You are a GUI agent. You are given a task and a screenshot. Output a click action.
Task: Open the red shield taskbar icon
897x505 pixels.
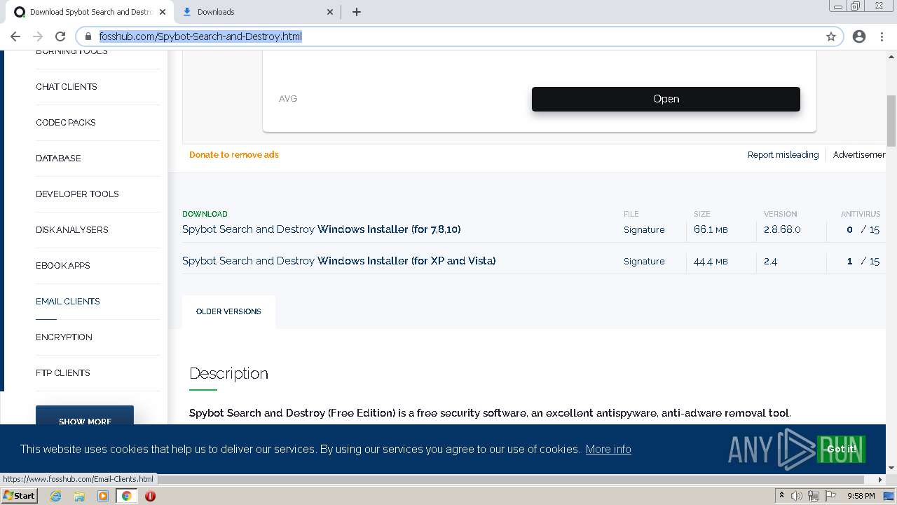pos(150,496)
